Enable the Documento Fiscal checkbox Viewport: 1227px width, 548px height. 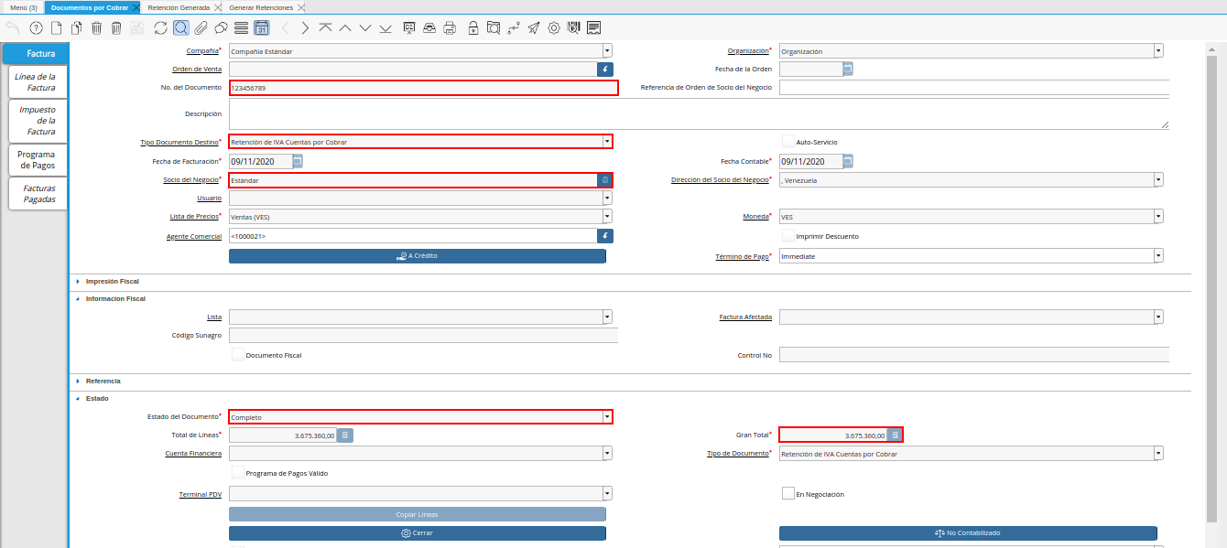(x=238, y=355)
